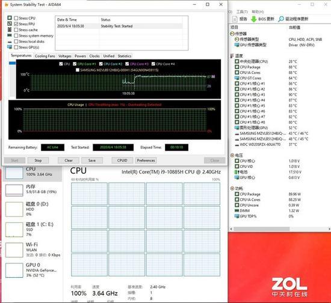The image size is (331, 303).
Task: Click the Stress cache icon
Action: tap(10, 29)
